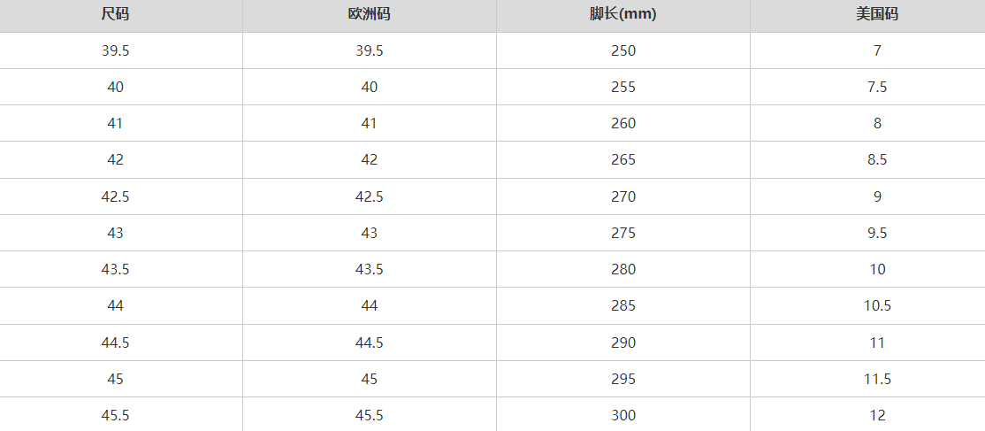
Task: Select the 250 foot length cell
Action: pyautogui.click(x=622, y=50)
